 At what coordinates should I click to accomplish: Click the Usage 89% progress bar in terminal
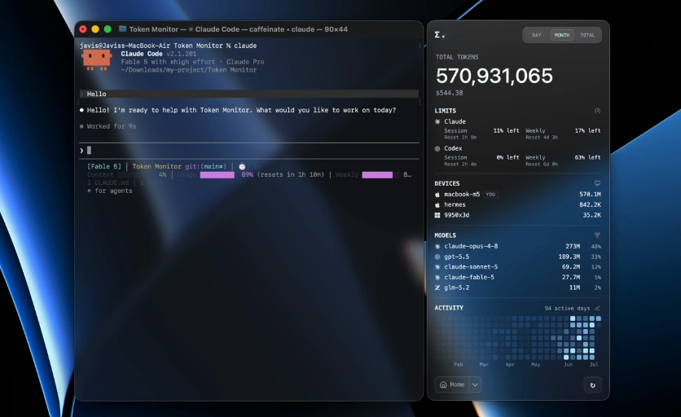pyautogui.click(x=217, y=174)
